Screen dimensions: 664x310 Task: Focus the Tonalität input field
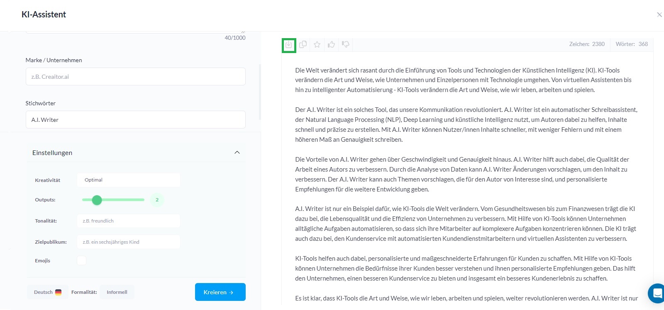[129, 221]
